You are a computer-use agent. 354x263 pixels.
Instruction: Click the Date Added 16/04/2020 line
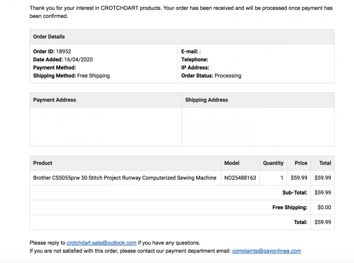point(63,59)
